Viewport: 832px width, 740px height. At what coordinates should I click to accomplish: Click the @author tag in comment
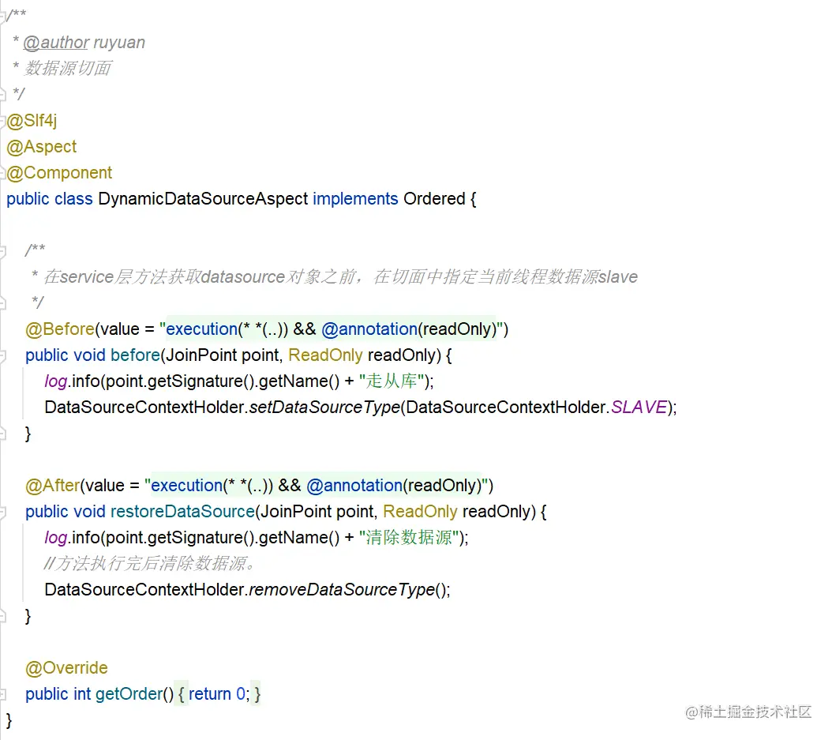coord(56,43)
